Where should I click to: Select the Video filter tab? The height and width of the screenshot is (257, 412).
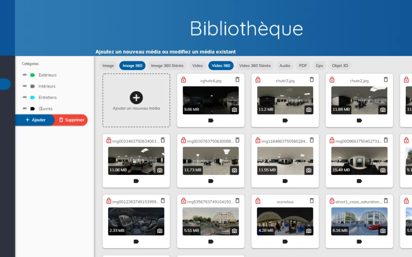coord(197,65)
